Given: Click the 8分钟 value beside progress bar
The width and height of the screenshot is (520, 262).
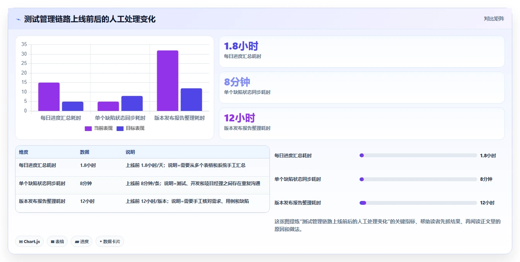Looking at the screenshot, I should (486, 179).
